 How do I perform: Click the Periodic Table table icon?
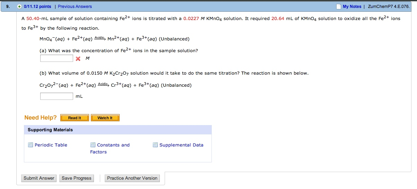coord(31,145)
